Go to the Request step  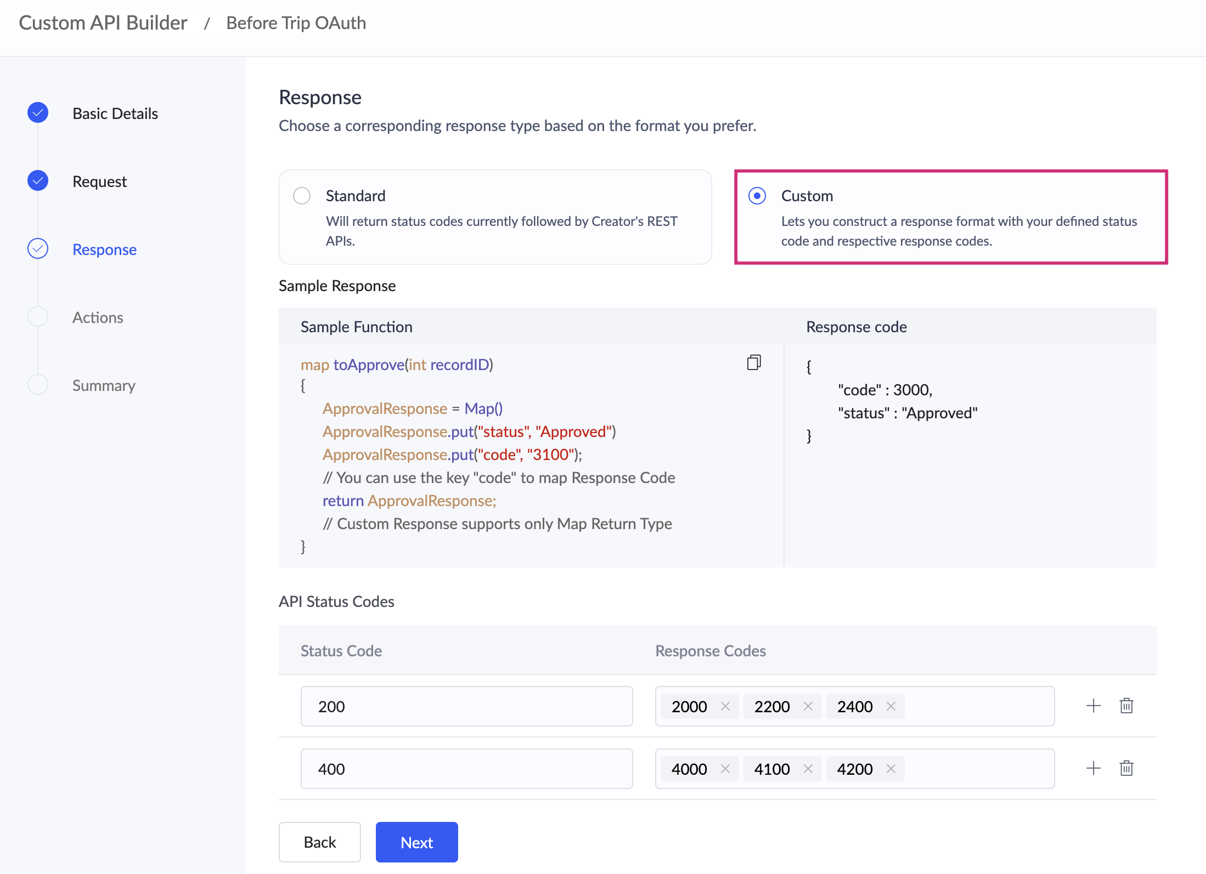pyautogui.click(x=99, y=181)
